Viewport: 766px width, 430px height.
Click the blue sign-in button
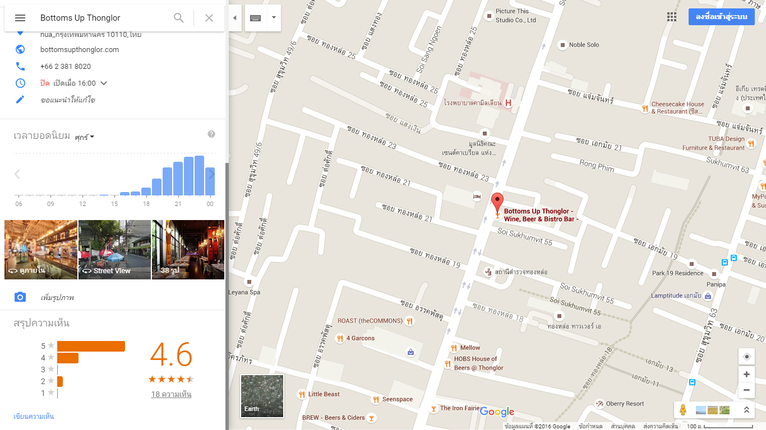click(x=722, y=17)
